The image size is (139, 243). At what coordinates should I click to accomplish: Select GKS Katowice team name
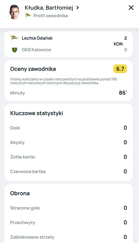(36, 50)
